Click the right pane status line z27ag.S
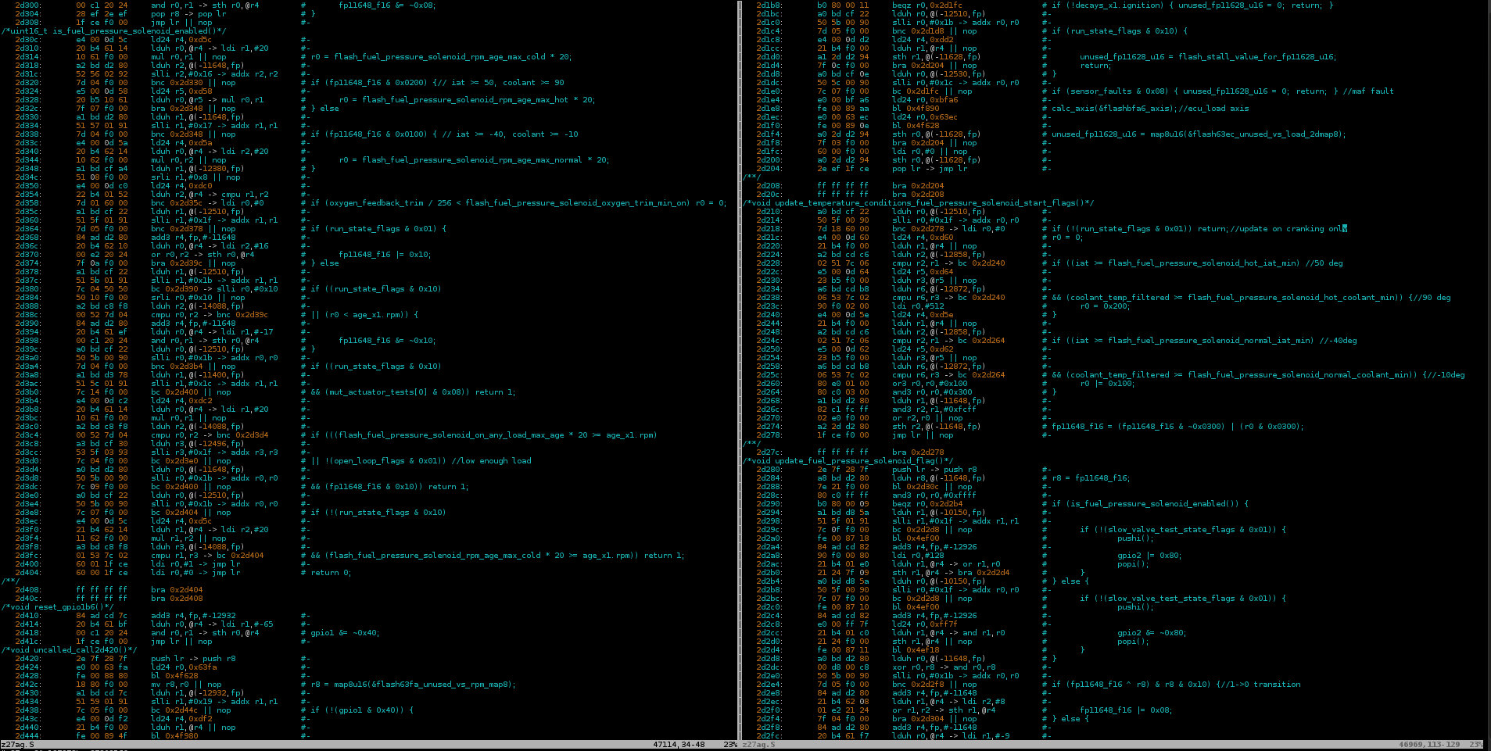Viewport: 1491px width, 751px height. click(x=758, y=745)
